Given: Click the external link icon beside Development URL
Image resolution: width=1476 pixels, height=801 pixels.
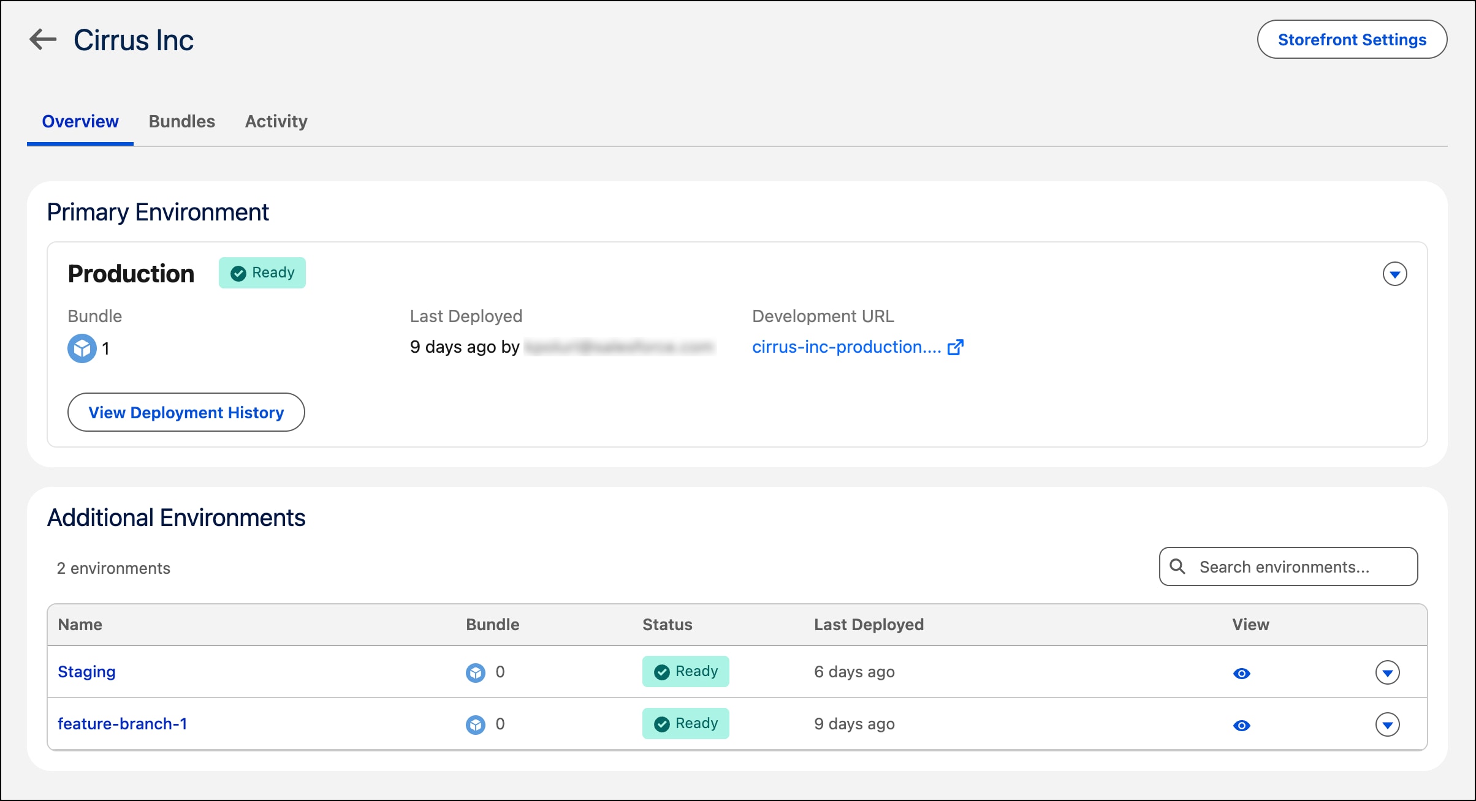Looking at the screenshot, I should pos(956,347).
